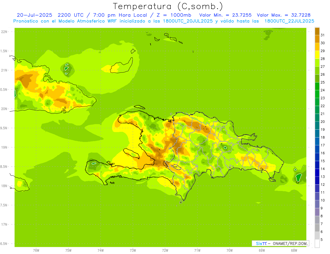Click the '68W' longitude label
Screen dimensions: 330x254
pos(294,250)
